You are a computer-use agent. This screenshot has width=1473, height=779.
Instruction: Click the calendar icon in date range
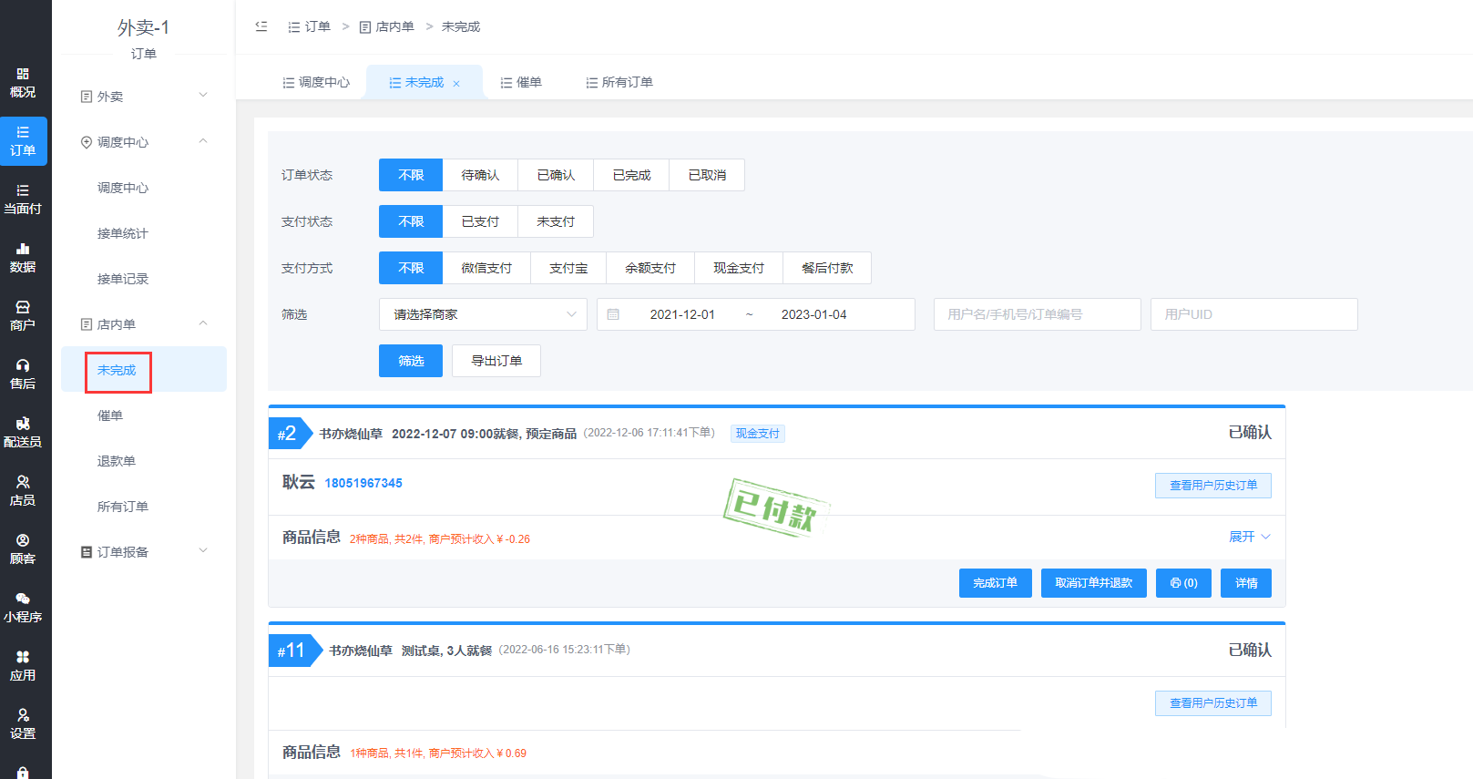pos(613,314)
